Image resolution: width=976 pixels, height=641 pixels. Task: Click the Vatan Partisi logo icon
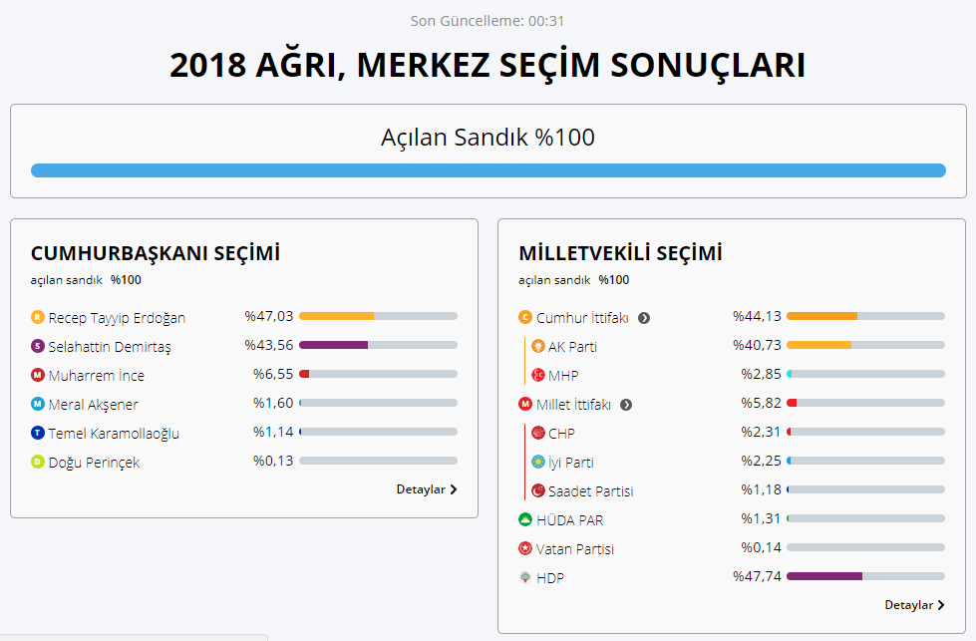[525, 549]
